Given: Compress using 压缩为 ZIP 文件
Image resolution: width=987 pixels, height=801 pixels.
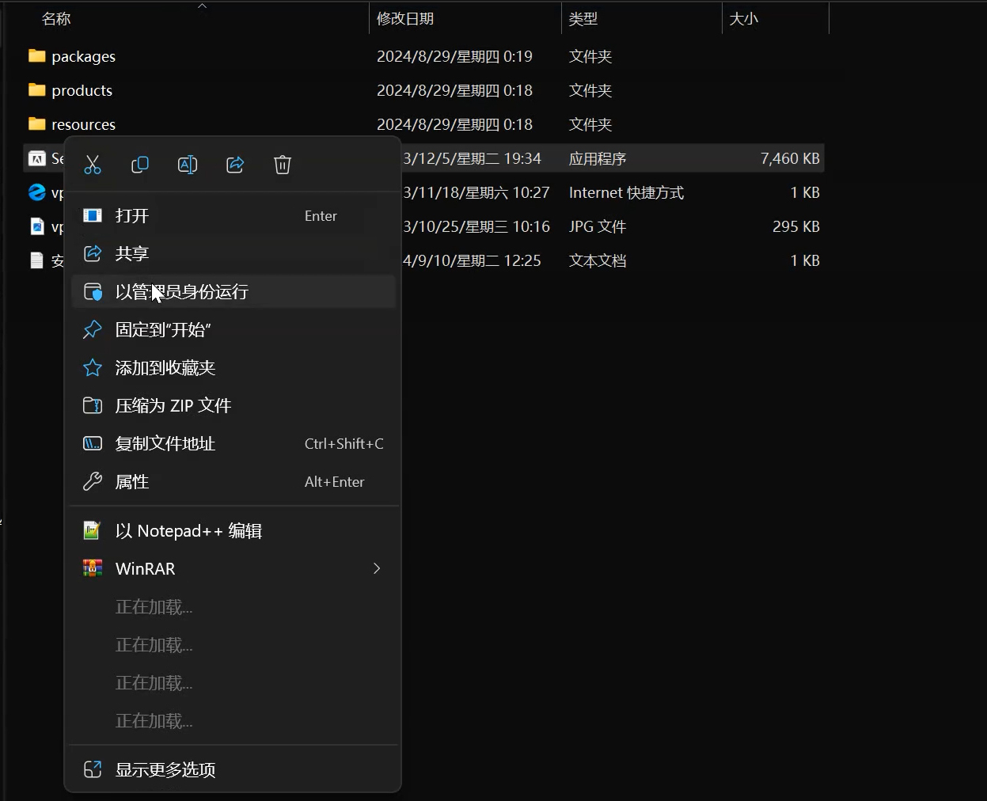Looking at the screenshot, I should (173, 406).
